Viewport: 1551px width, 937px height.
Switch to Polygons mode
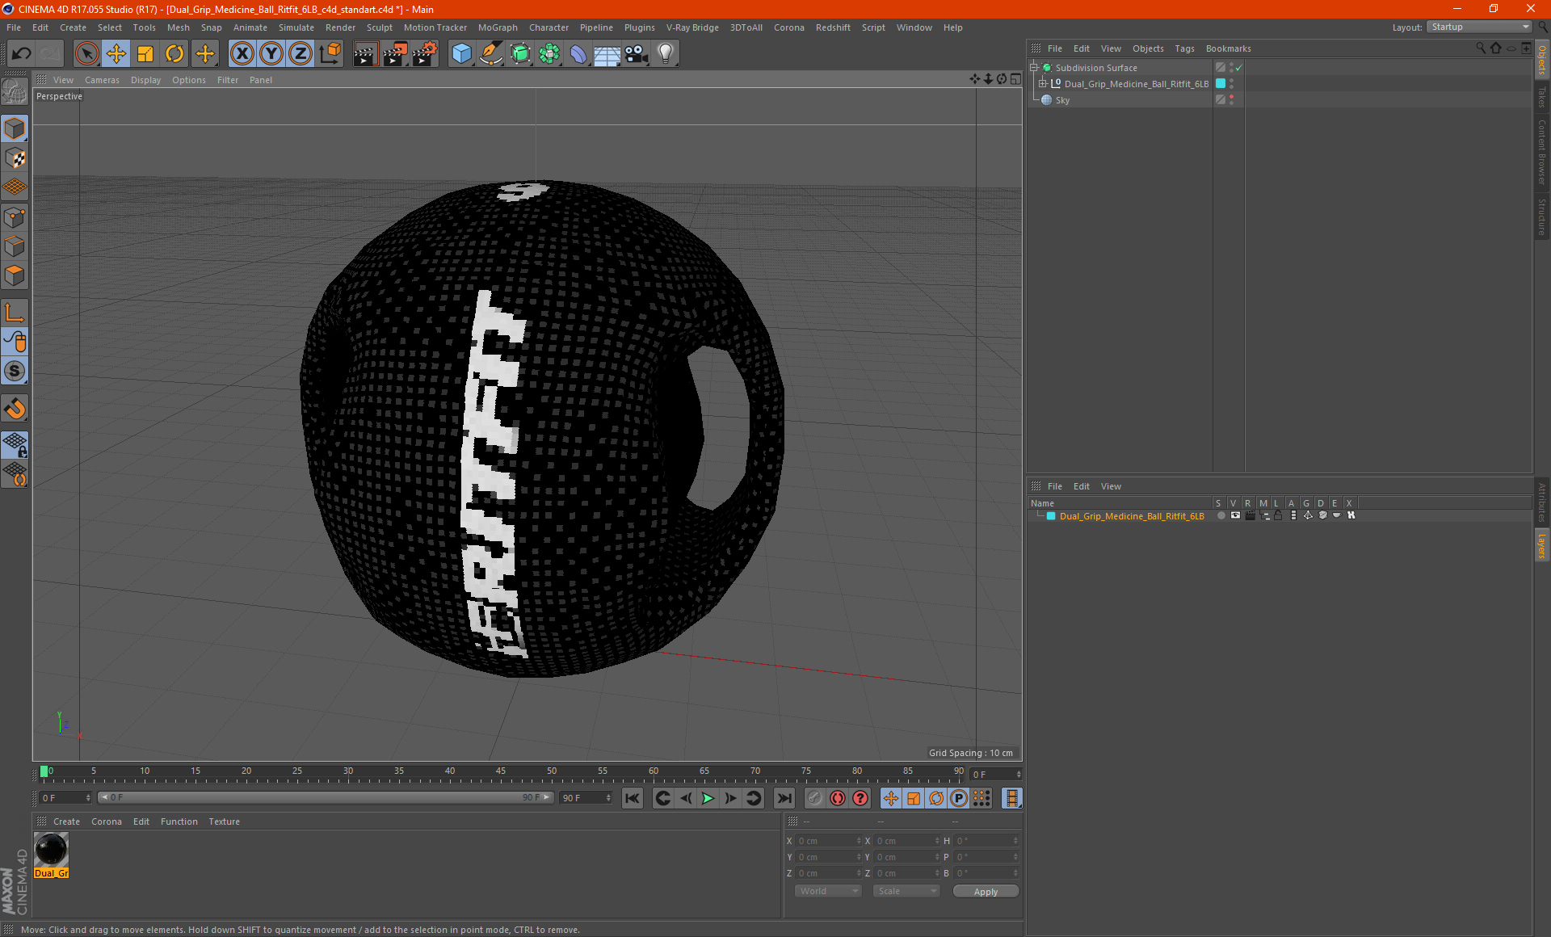(x=15, y=275)
